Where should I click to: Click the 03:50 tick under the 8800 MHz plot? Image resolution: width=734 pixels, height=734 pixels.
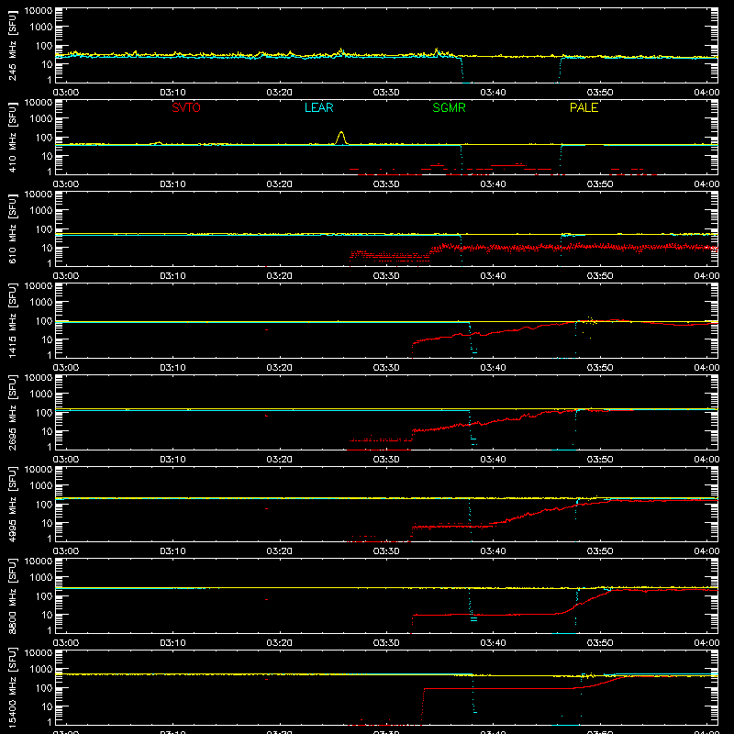click(x=600, y=643)
